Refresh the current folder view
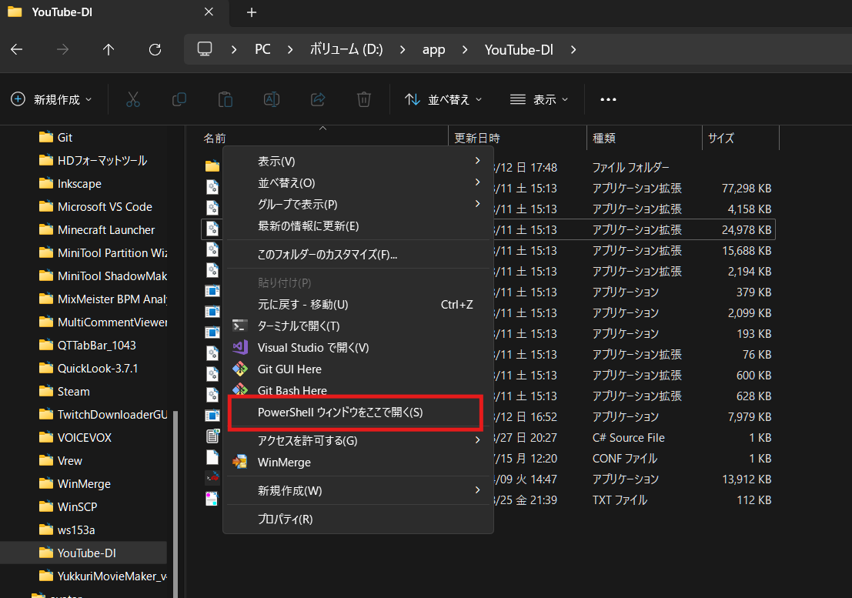The height and width of the screenshot is (598, 852). [155, 49]
